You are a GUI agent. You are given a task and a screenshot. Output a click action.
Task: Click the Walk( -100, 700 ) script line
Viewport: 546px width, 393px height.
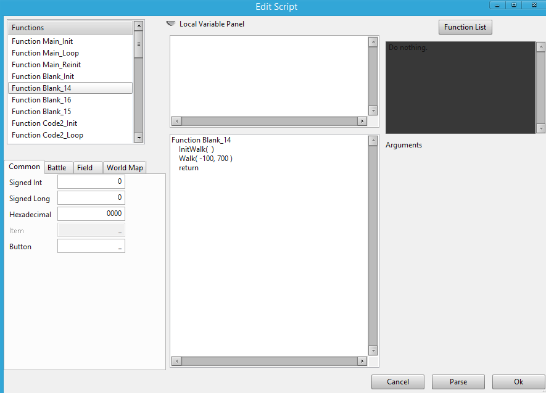point(205,159)
